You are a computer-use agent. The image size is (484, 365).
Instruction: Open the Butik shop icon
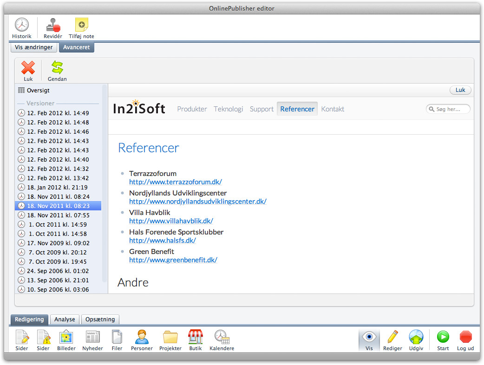195,337
